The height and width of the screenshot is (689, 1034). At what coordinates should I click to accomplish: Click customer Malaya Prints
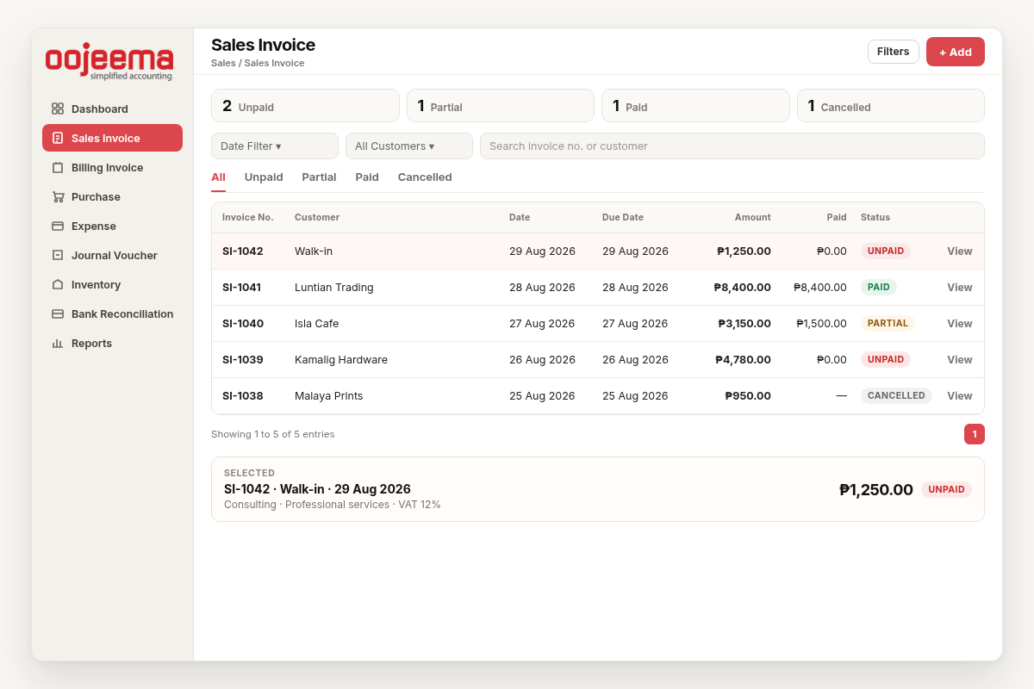coord(329,396)
